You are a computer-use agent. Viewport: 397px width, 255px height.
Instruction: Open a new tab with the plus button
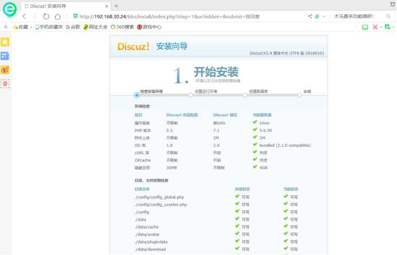[116, 6]
